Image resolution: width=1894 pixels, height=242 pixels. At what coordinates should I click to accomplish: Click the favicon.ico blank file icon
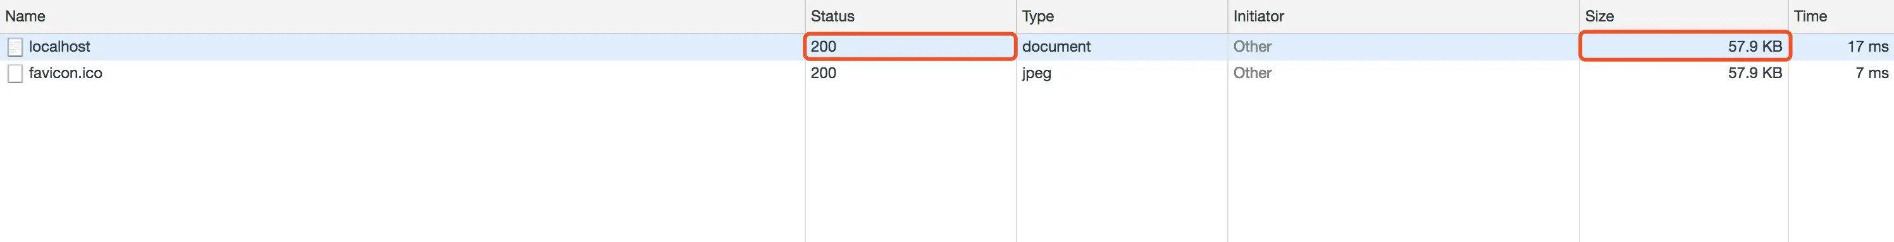15,73
